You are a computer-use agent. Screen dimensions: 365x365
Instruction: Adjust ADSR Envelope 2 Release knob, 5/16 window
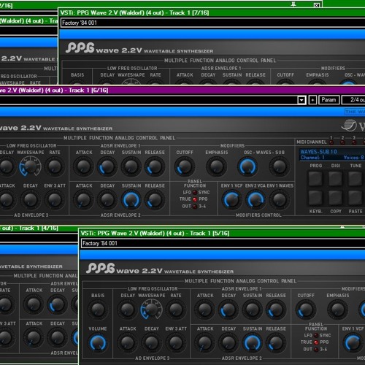[x=276, y=342]
